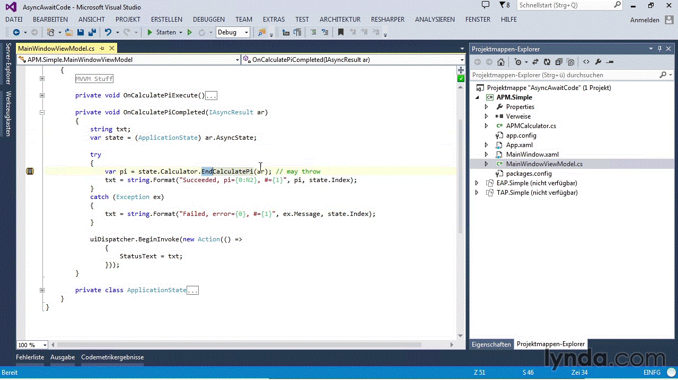This screenshot has width=678, height=380.
Task: Expand the Verweise node
Action: (486, 116)
